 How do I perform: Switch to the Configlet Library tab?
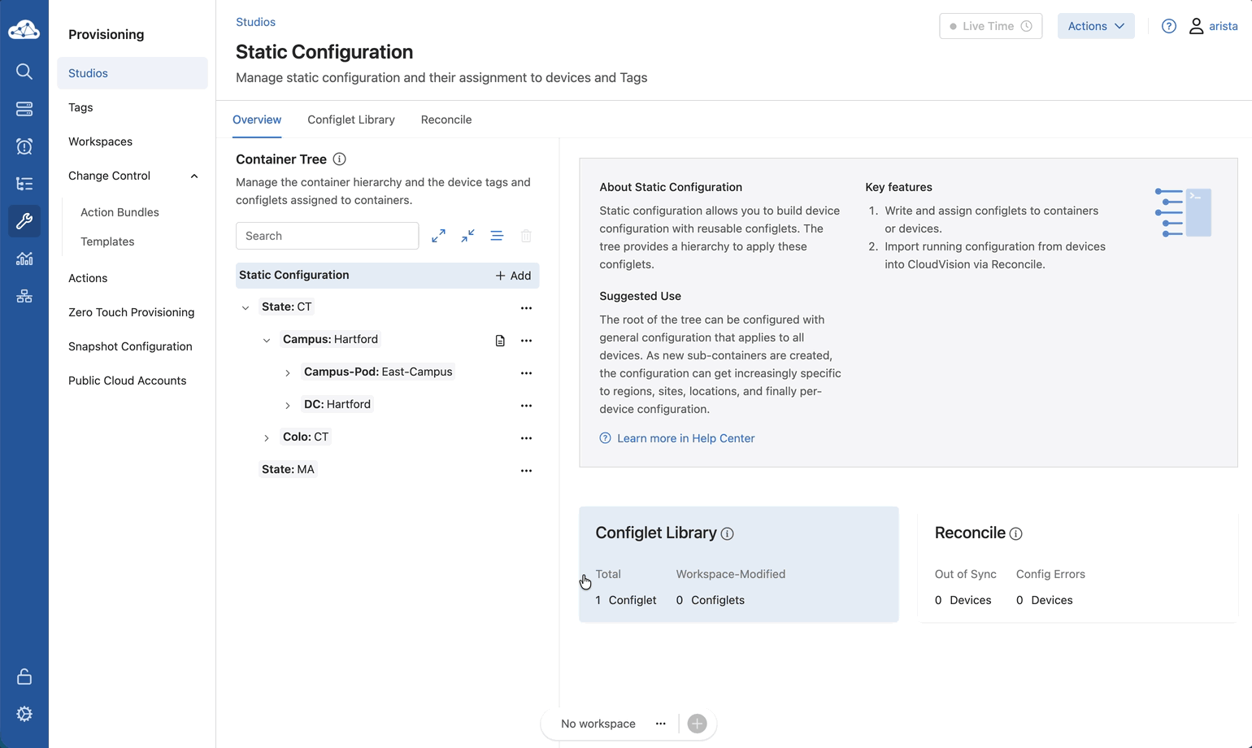click(351, 120)
